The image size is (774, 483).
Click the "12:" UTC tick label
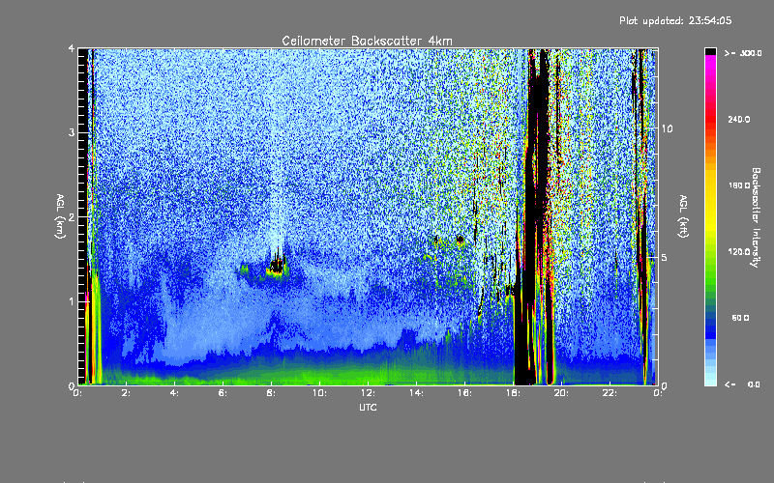368,393
